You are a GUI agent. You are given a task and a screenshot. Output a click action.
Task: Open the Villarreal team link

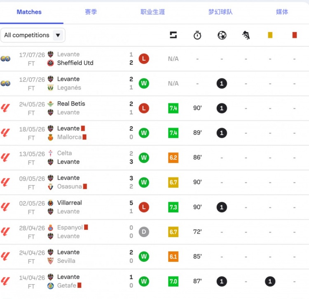[x=69, y=203]
